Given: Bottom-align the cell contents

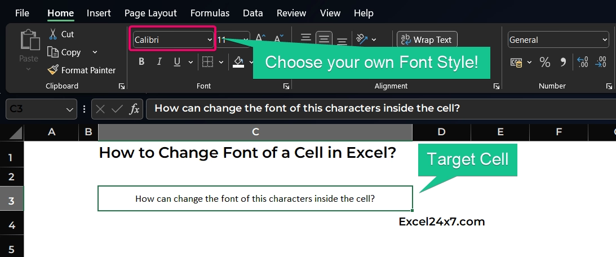Looking at the screenshot, I should pyautogui.click(x=342, y=41).
